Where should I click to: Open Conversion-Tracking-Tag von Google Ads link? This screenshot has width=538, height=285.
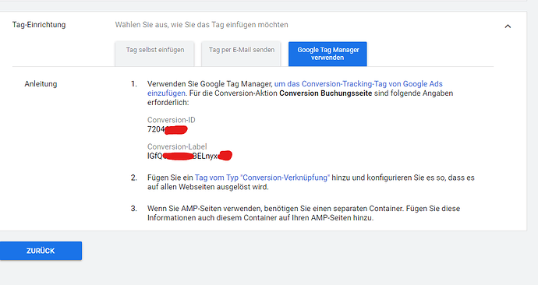(x=358, y=84)
